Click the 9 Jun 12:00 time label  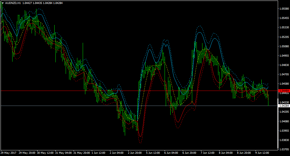coord(262,153)
